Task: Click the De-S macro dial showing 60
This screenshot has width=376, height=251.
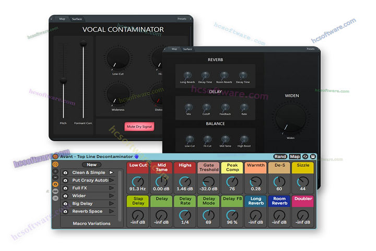Action: tap(279, 182)
